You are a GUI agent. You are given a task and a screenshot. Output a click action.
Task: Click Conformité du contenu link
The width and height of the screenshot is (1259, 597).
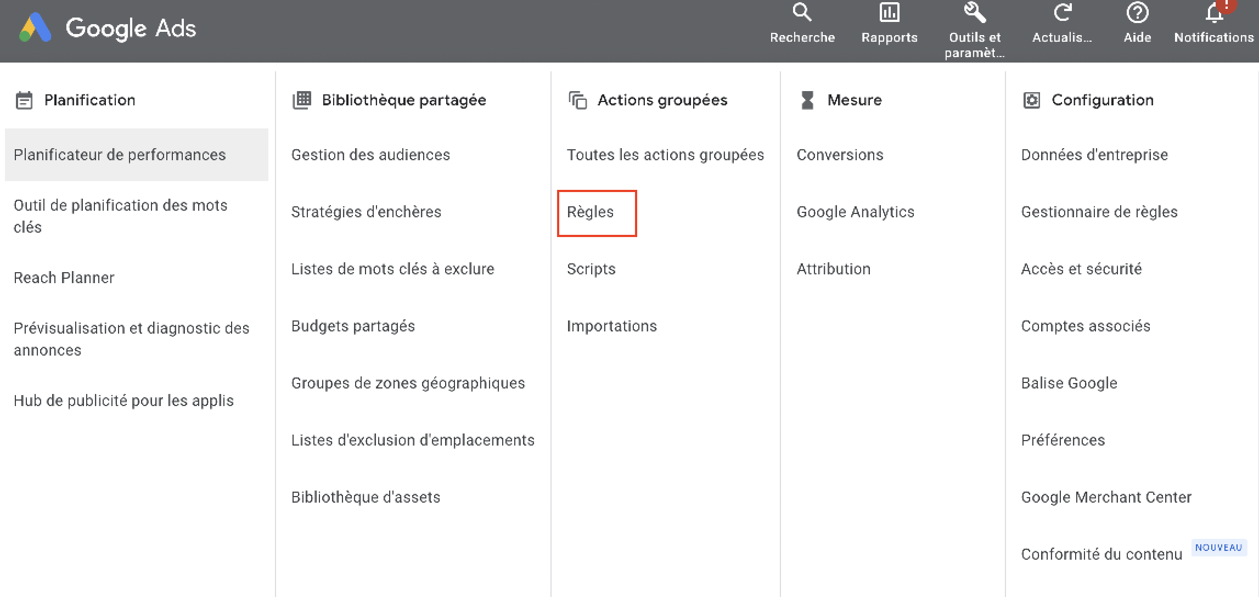click(1101, 555)
